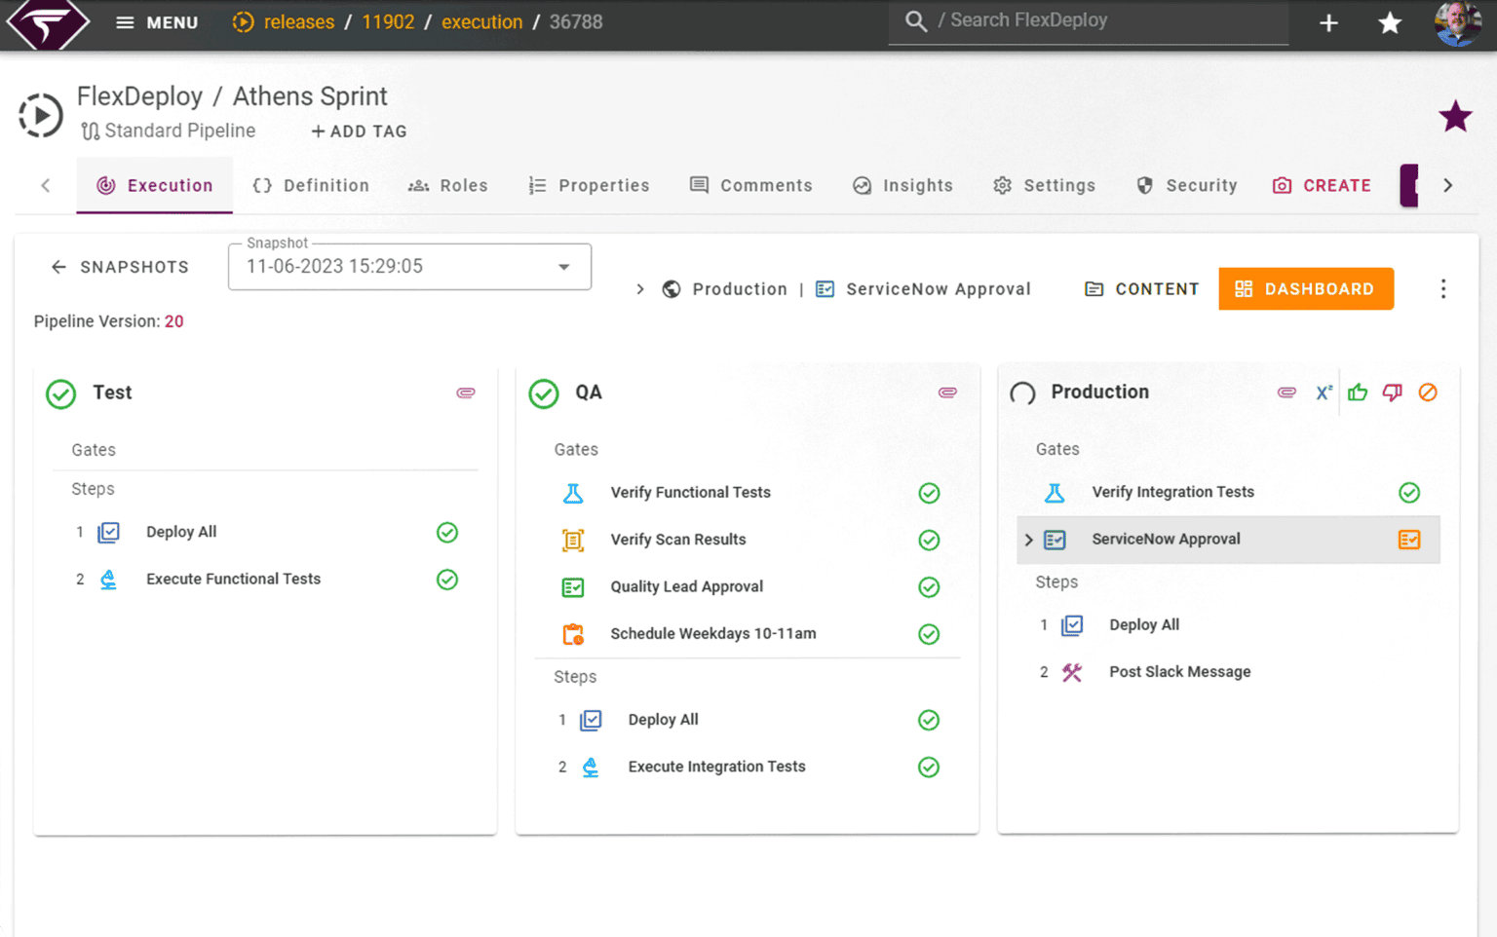Image resolution: width=1497 pixels, height=937 pixels.
Task: Open the Snapshot date dropdown
Action: click(x=409, y=267)
